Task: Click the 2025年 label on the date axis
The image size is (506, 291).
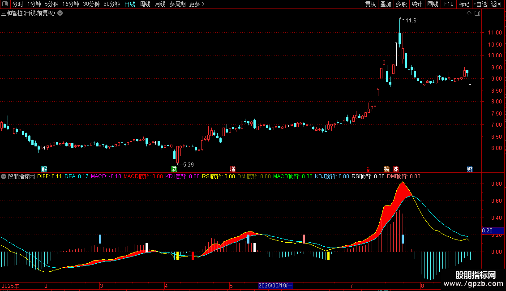Action: click(x=10, y=286)
